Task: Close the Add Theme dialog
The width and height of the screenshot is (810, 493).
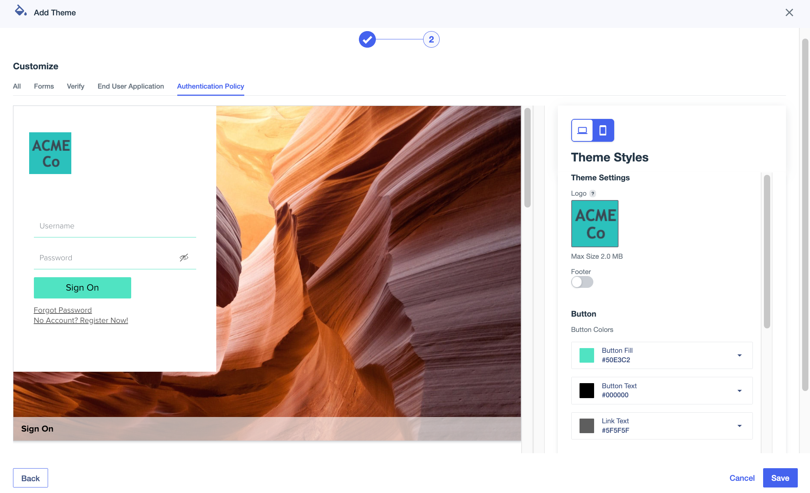Action: tap(789, 13)
